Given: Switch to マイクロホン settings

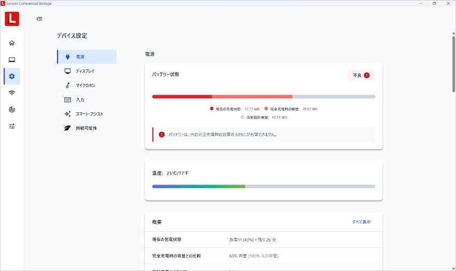Looking at the screenshot, I should point(87,85).
